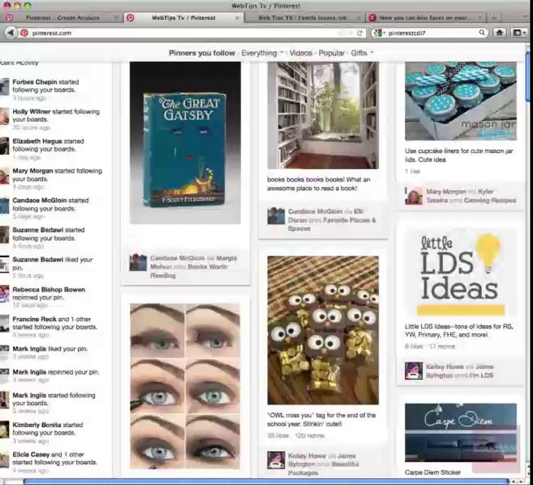533x485 pixels.
Task: Open the Google search engine dropdown
Action: click(x=380, y=33)
